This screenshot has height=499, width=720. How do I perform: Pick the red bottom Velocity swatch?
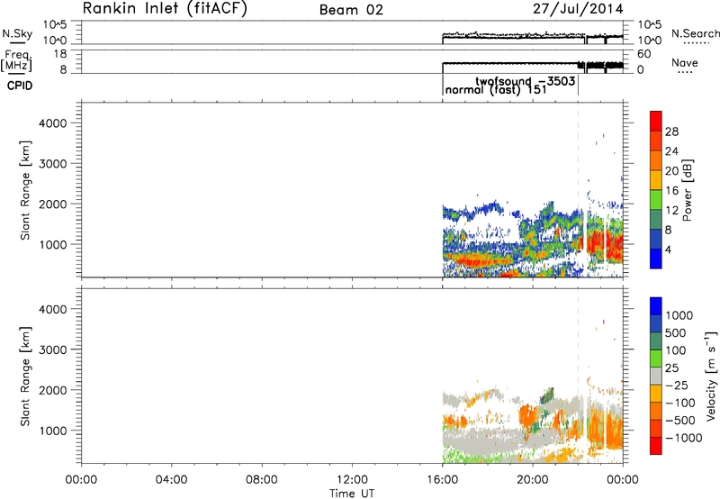point(656,446)
